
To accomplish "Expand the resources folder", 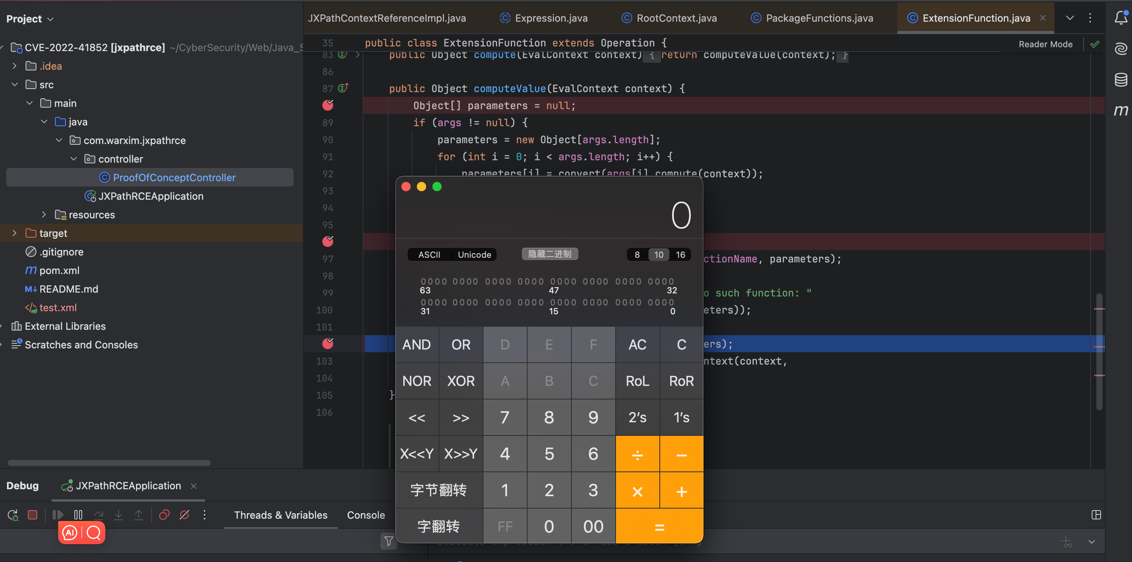I will pyautogui.click(x=44, y=214).
